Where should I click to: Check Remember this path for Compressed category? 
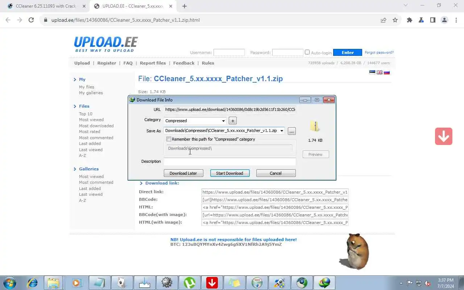[169, 139]
